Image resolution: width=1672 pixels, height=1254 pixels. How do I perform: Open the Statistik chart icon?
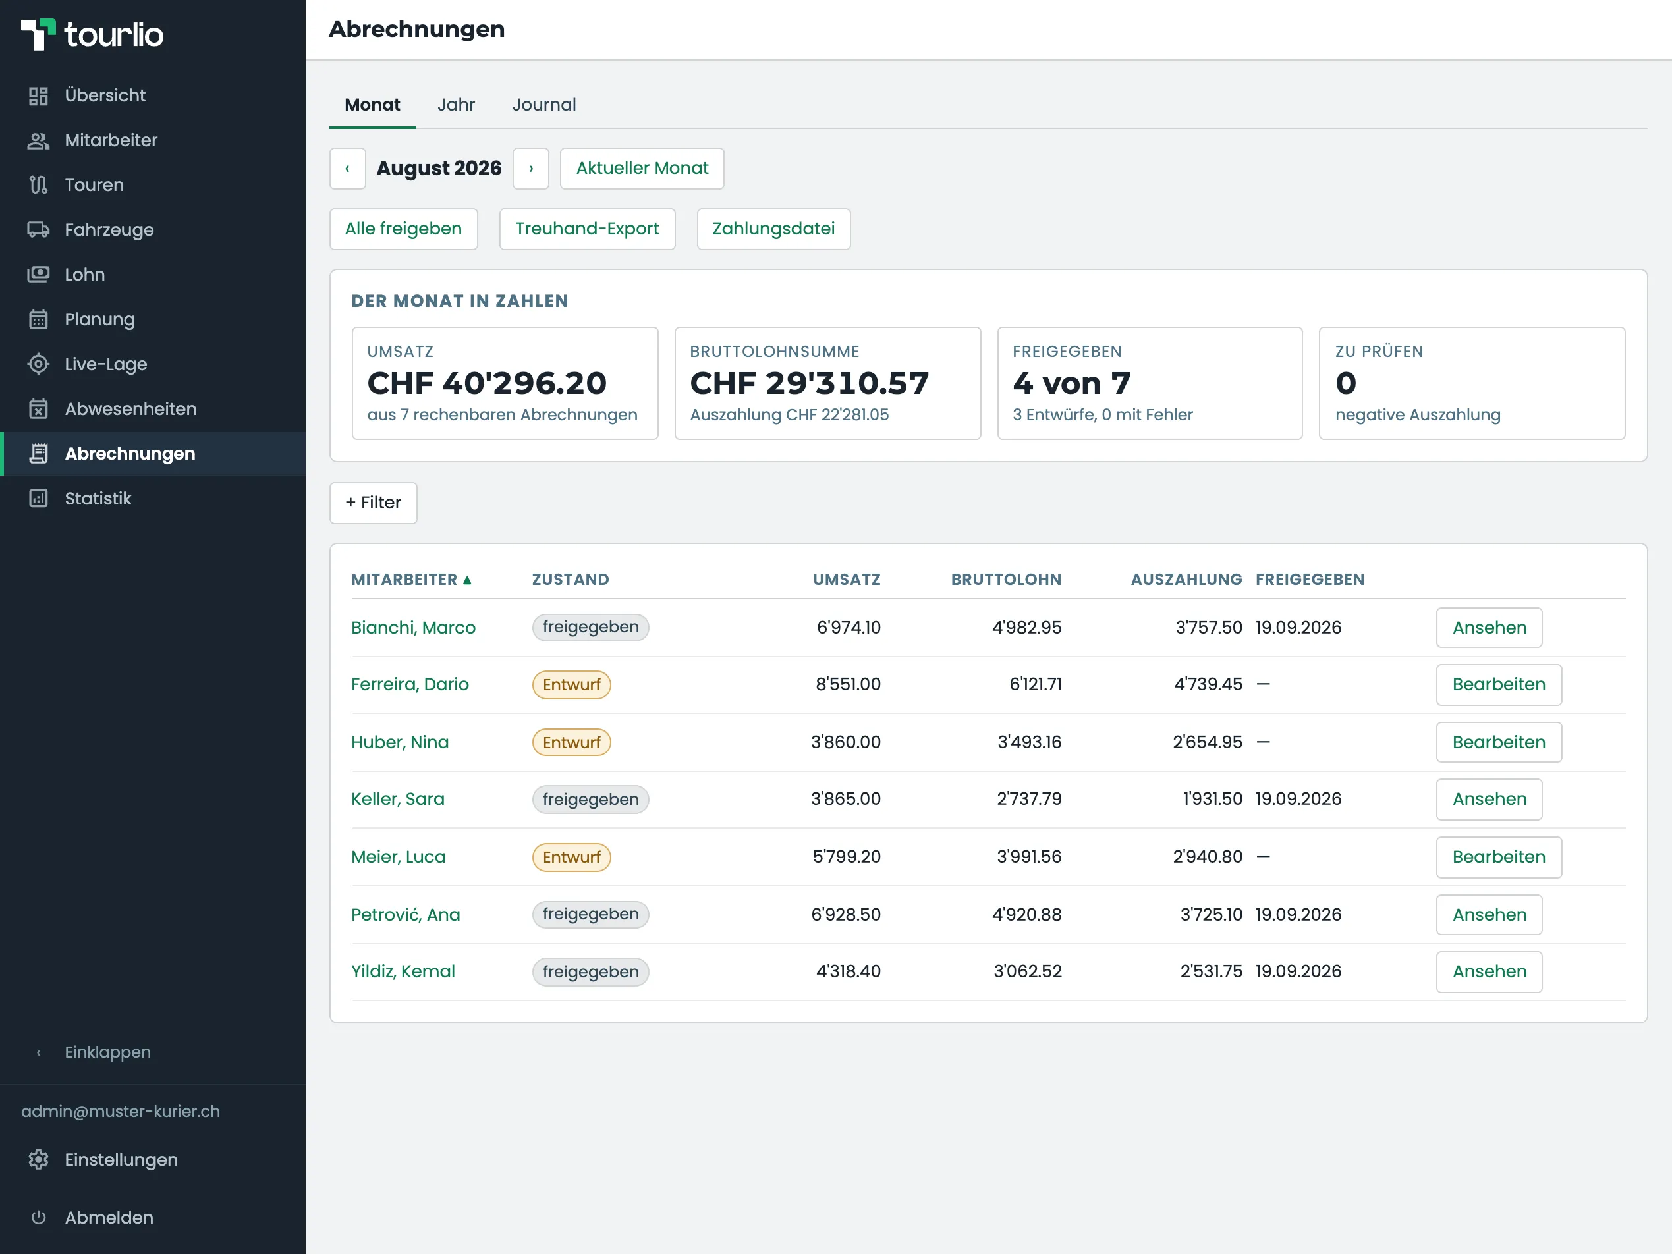(x=38, y=499)
